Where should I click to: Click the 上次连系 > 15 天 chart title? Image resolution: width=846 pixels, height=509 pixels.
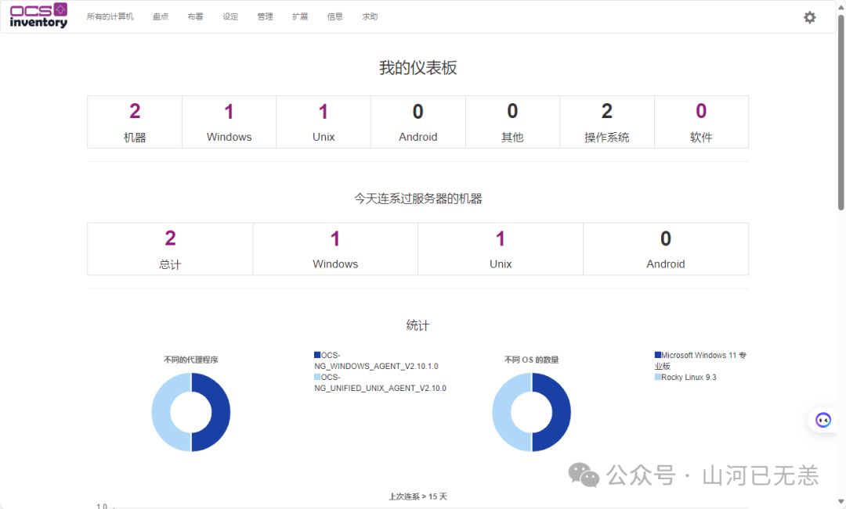[418, 496]
